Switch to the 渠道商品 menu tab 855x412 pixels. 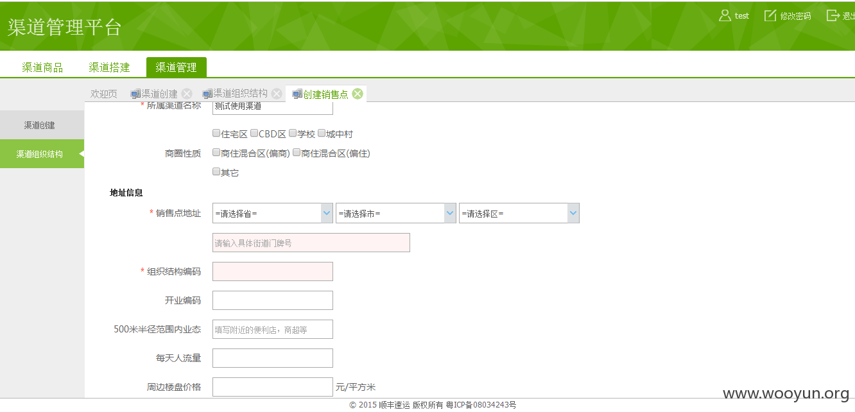pos(42,67)
